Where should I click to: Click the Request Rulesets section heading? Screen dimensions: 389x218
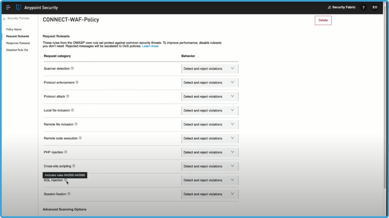(56, 36)
